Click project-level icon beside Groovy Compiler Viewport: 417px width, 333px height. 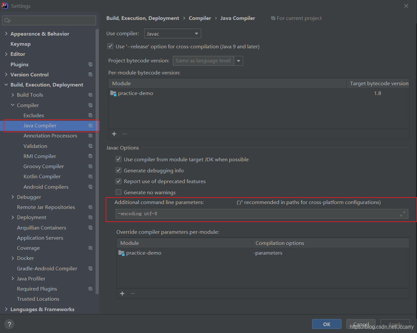(91, 166)
